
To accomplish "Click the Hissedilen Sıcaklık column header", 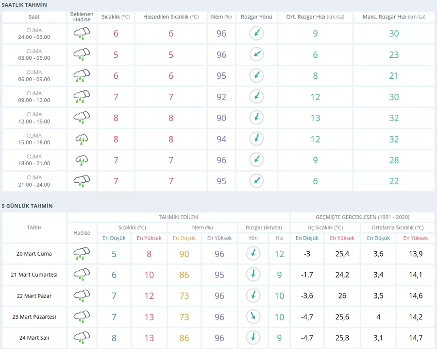I will click(x=171, y=17).
